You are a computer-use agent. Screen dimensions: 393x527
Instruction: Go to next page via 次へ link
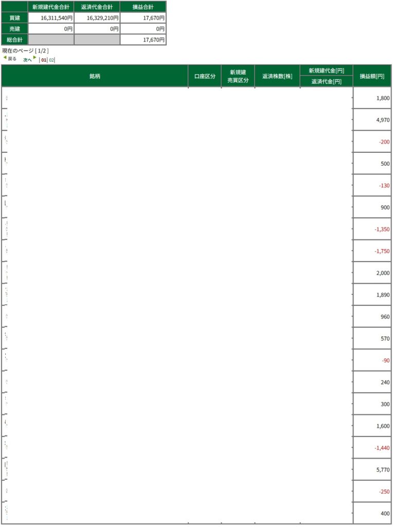(27, 60)
